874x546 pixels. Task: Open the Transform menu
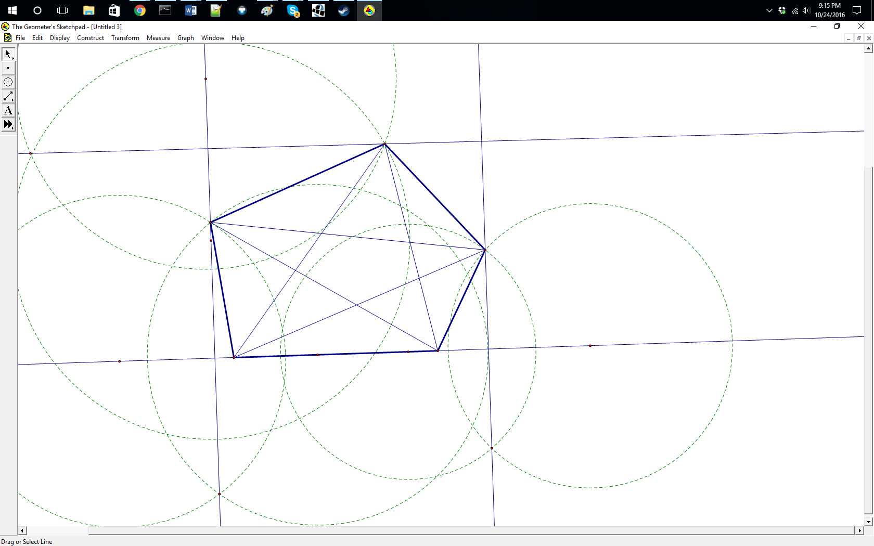125,38
